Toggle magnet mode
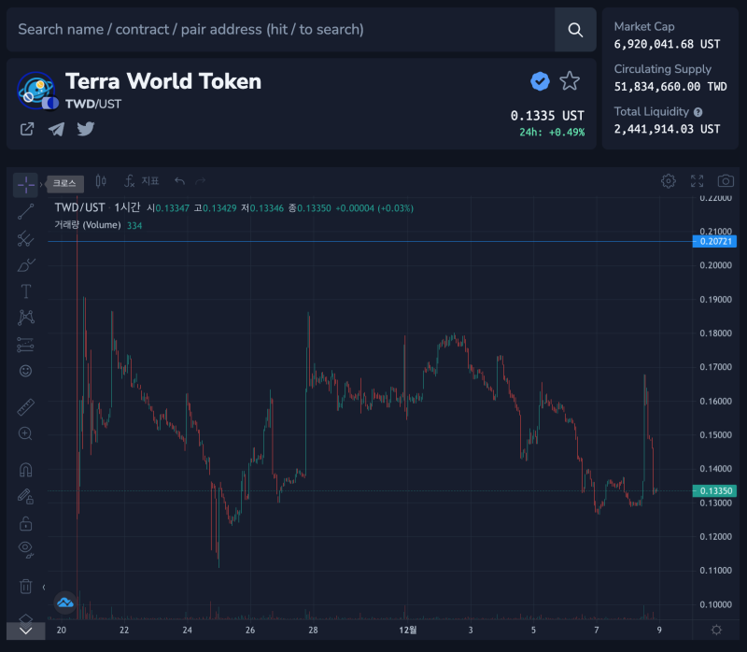 click(x=26, y=470)
